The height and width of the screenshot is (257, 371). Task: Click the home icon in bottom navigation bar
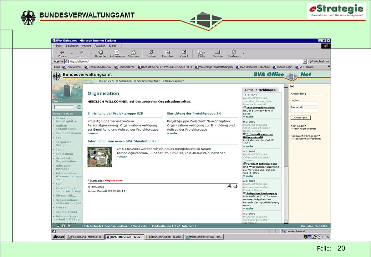coord(58,226)
